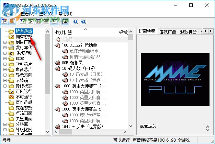Expand the 不精确 folder

click(x=5, y=80)
